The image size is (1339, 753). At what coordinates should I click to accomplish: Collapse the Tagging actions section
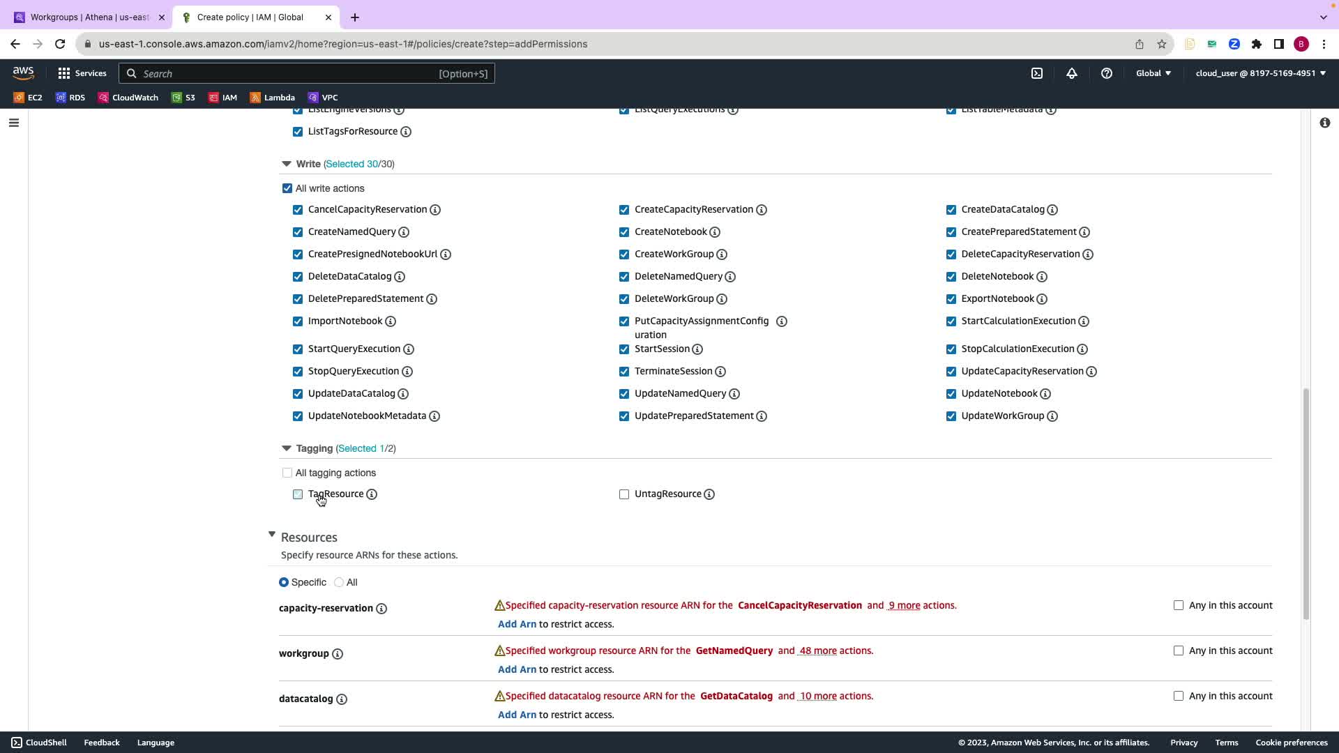tap(286, 448)
